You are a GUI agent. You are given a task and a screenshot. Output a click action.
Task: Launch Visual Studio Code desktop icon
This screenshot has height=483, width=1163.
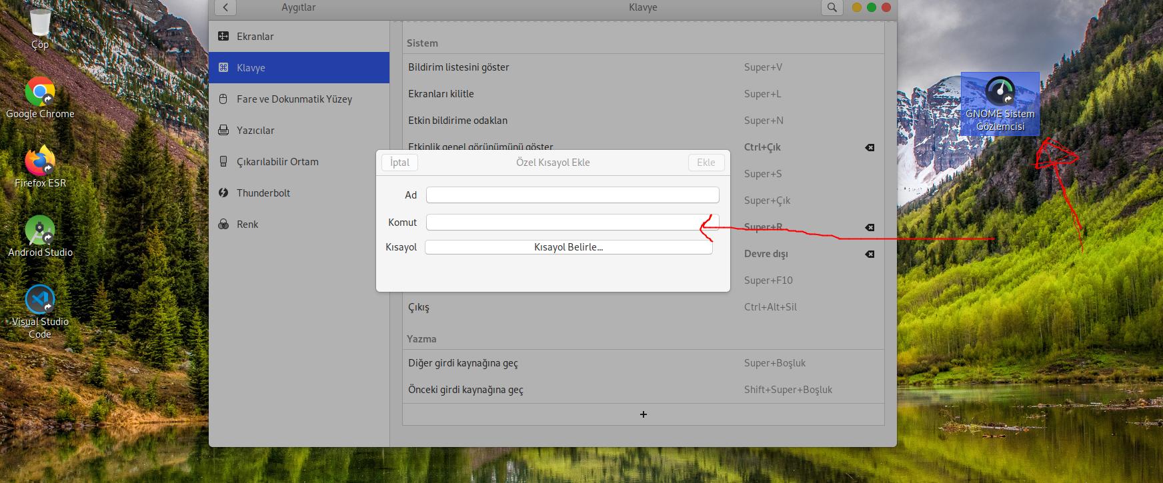(40, 300)
